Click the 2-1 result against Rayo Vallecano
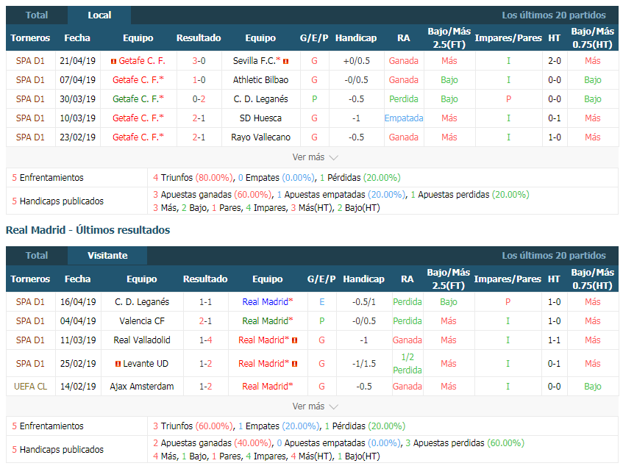Viewport: 623px width, 466px height. 199,137
